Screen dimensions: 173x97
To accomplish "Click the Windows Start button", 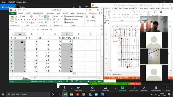I will pyautogui.click(x=3, y=95).
